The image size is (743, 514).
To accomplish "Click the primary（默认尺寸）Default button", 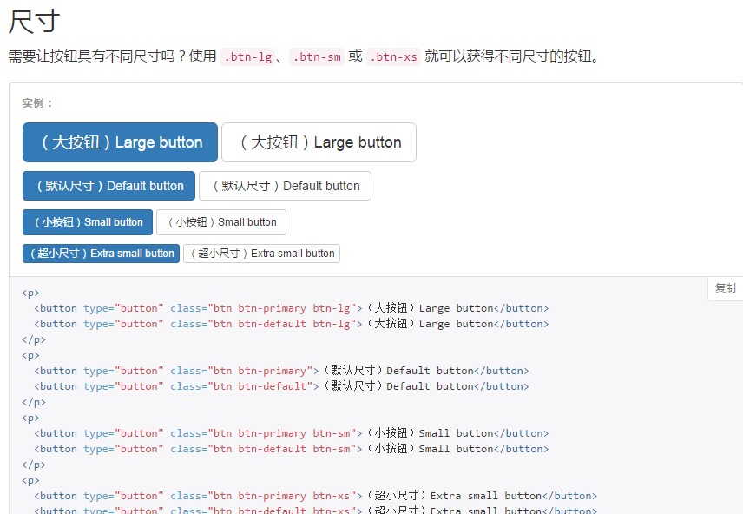I will pyautogui.click(x=108, y=185).
